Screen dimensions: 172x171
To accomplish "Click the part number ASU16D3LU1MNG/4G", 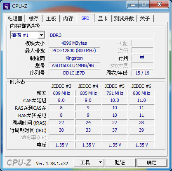I will (74, 65).
